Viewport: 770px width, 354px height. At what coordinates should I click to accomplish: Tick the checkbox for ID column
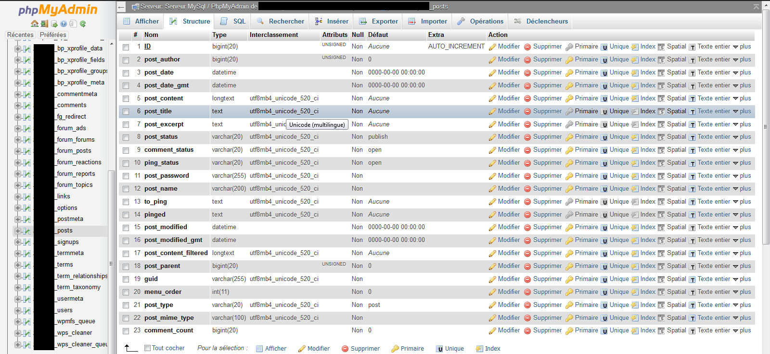pyautogui.click(x=126, y=47)
